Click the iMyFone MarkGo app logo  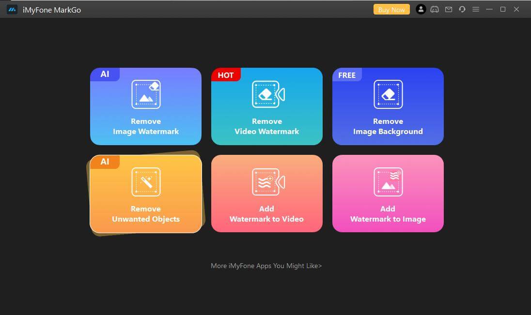[12, 10]
